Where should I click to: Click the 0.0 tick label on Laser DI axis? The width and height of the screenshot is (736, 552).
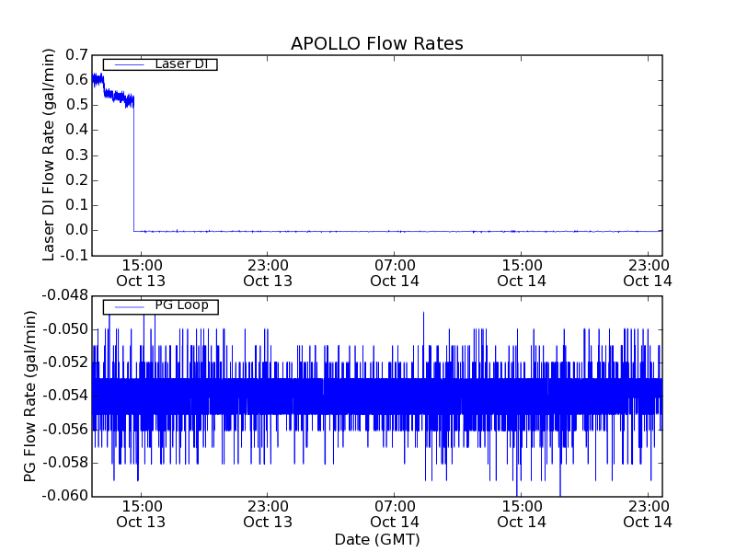pyautogui.click(x=76, y=231)
